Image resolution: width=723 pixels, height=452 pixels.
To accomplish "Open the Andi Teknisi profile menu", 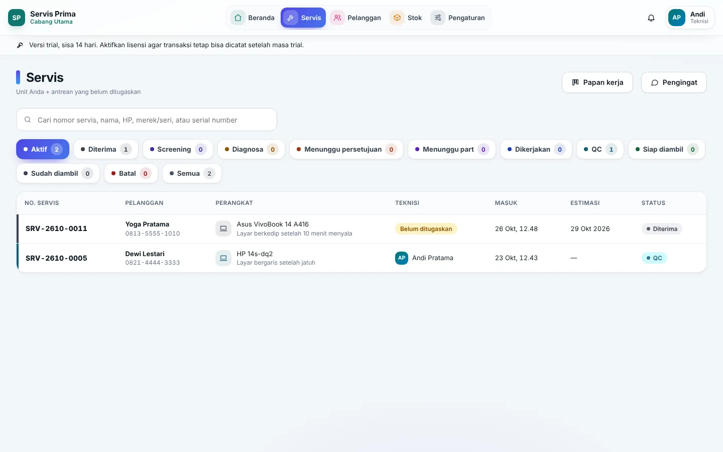I will click(690, 18).
